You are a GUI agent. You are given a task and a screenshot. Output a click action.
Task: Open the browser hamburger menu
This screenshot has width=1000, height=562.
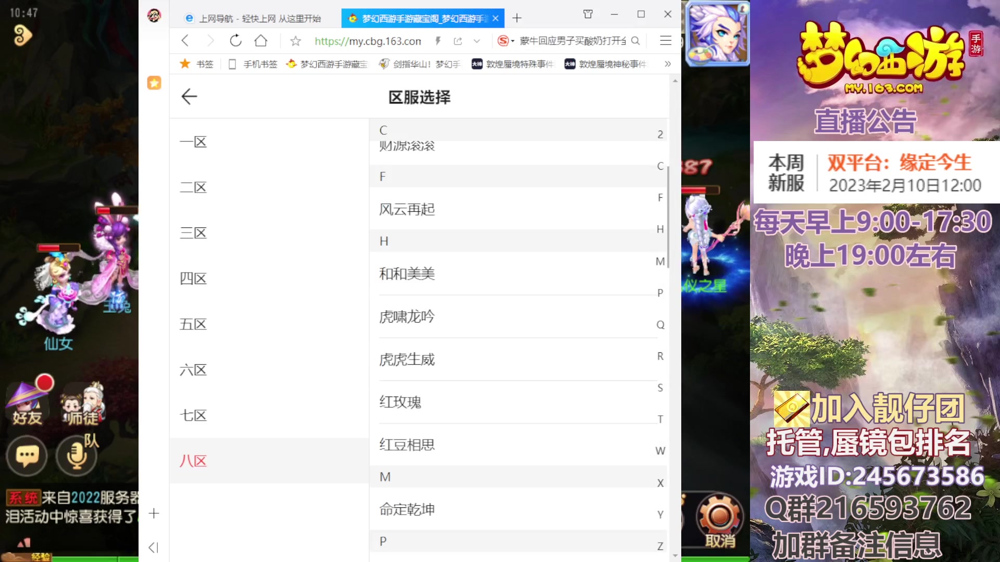(666, 41)
